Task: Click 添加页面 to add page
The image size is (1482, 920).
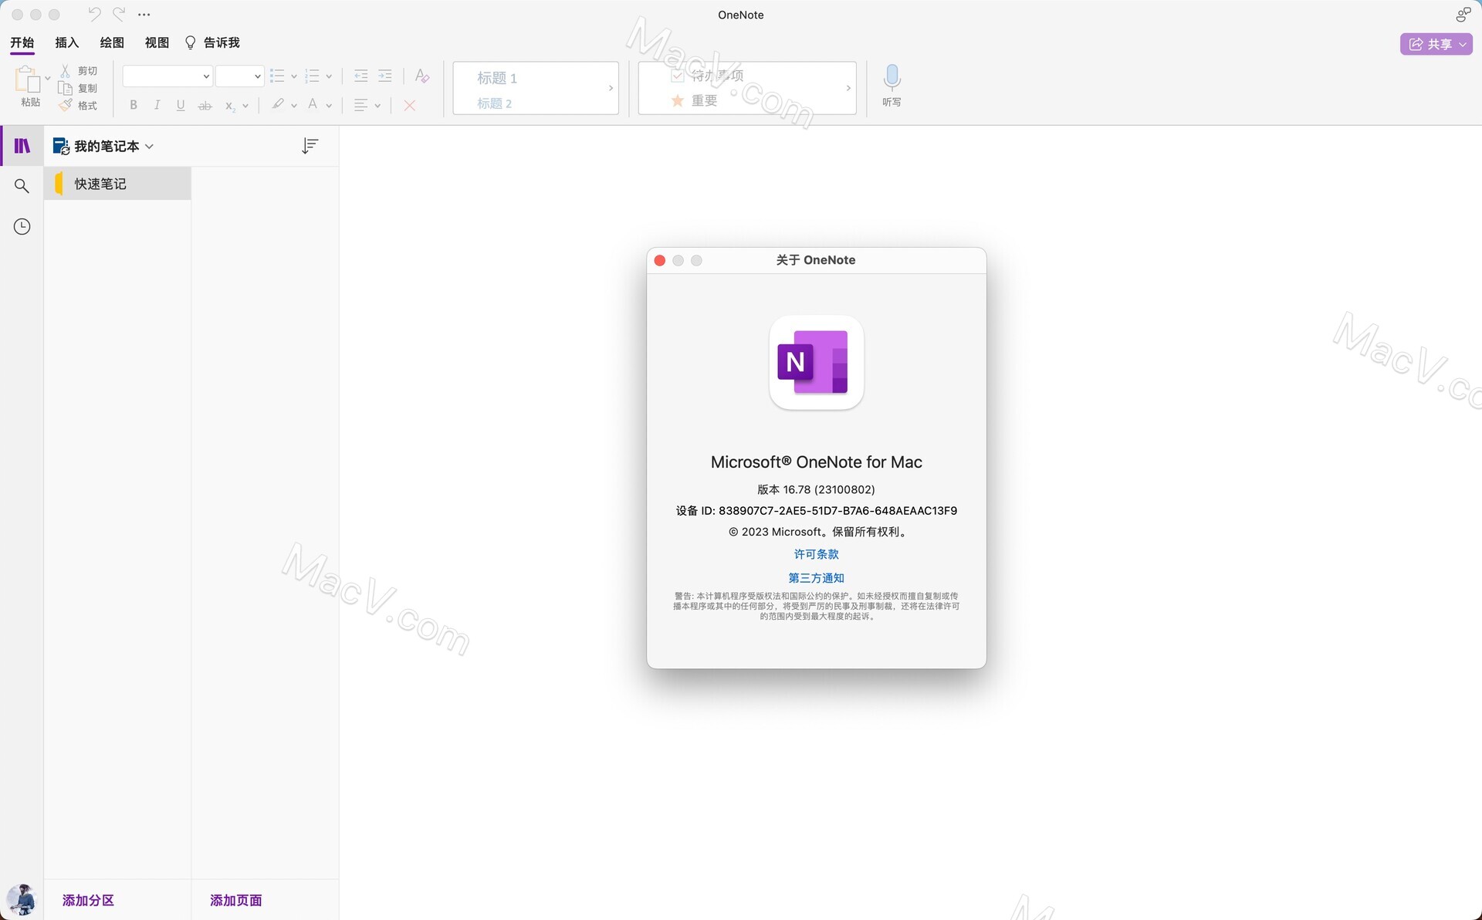Action: pyautogui.click(x=236, y=900)
